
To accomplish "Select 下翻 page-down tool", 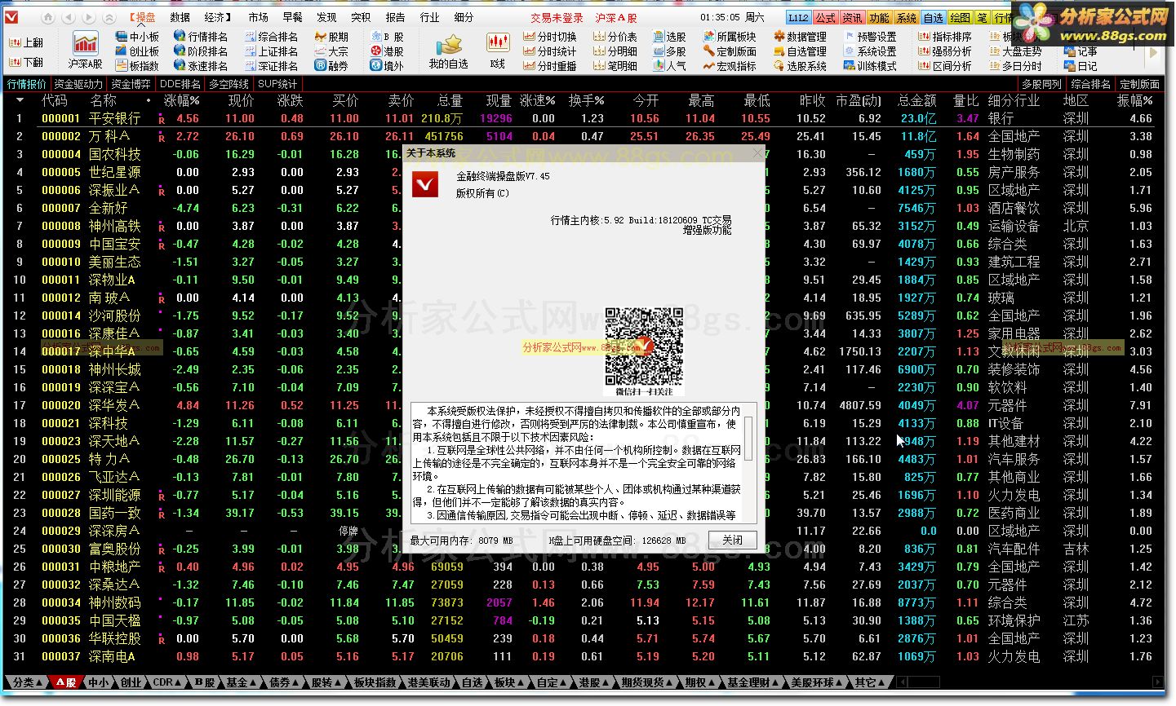I will point(26,62).
